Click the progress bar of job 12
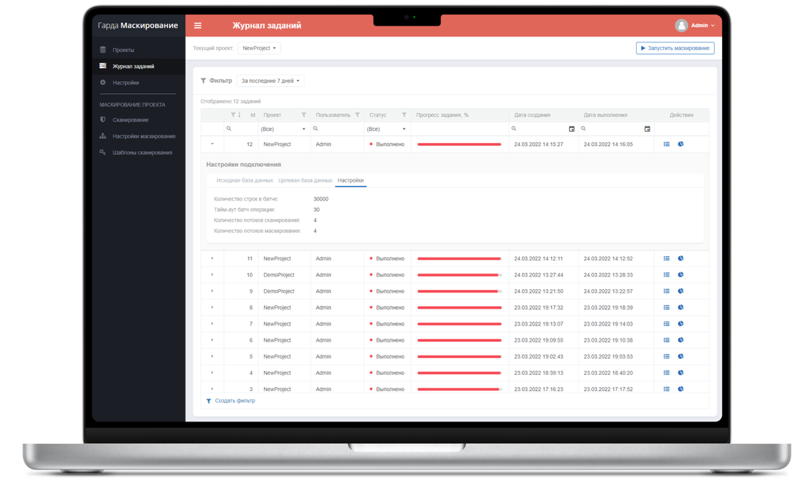 point(459,144)
